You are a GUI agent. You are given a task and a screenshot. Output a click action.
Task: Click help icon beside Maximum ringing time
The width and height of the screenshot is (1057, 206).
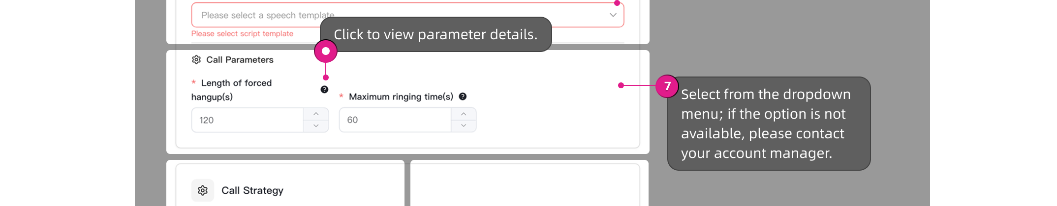463,97
